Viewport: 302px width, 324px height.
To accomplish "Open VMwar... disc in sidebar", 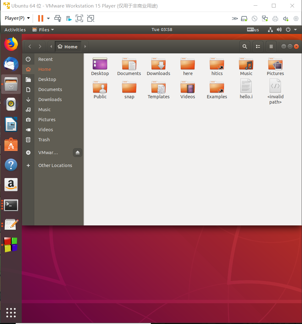I will point(48,153).
